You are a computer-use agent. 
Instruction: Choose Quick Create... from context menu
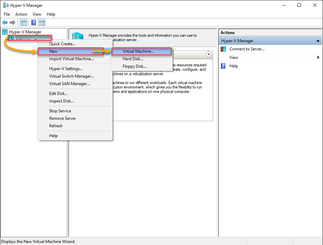(75, 44)
